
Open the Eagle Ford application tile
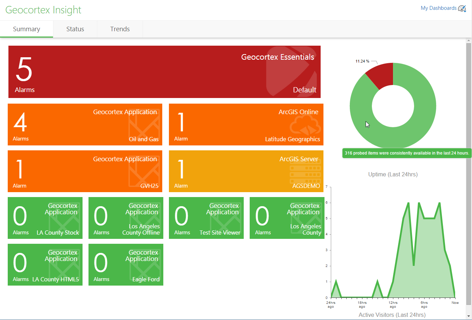(x=126, y=265)
